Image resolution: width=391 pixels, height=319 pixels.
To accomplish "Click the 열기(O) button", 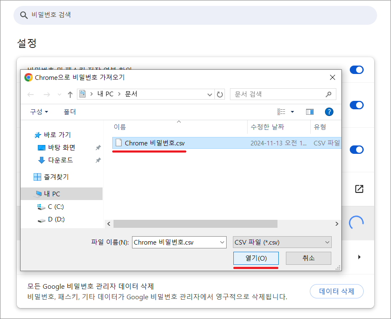I will [x=256, y=258].
